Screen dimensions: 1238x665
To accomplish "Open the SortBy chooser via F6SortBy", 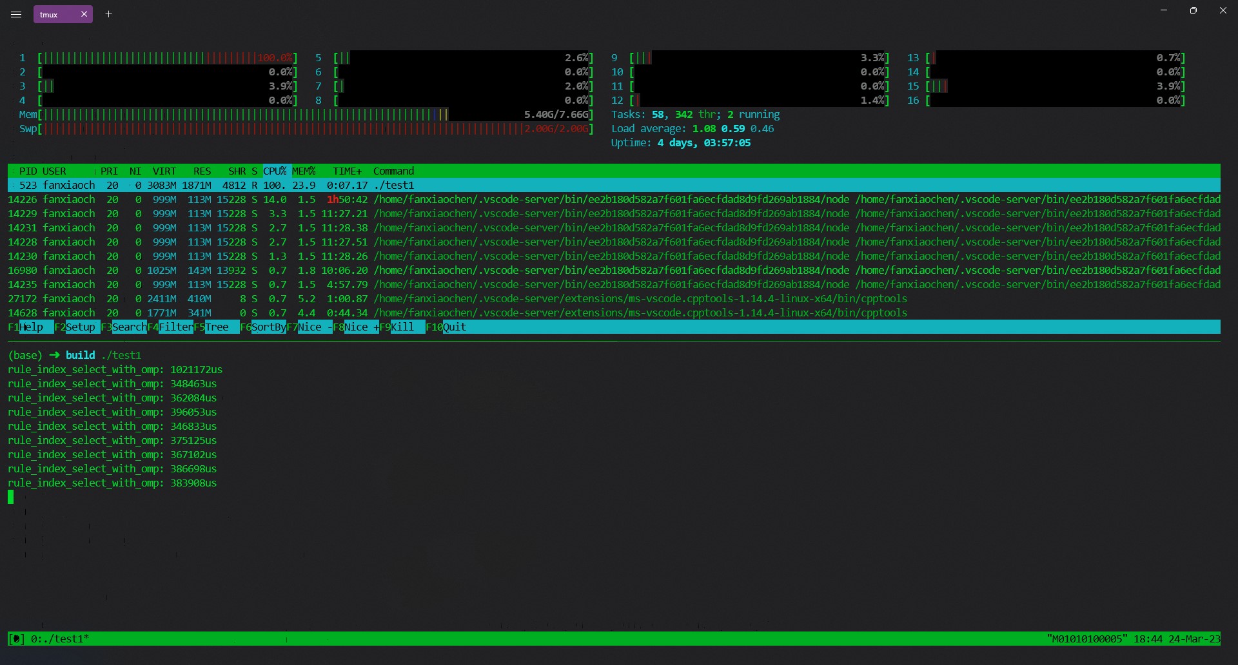I will point(264,327).
